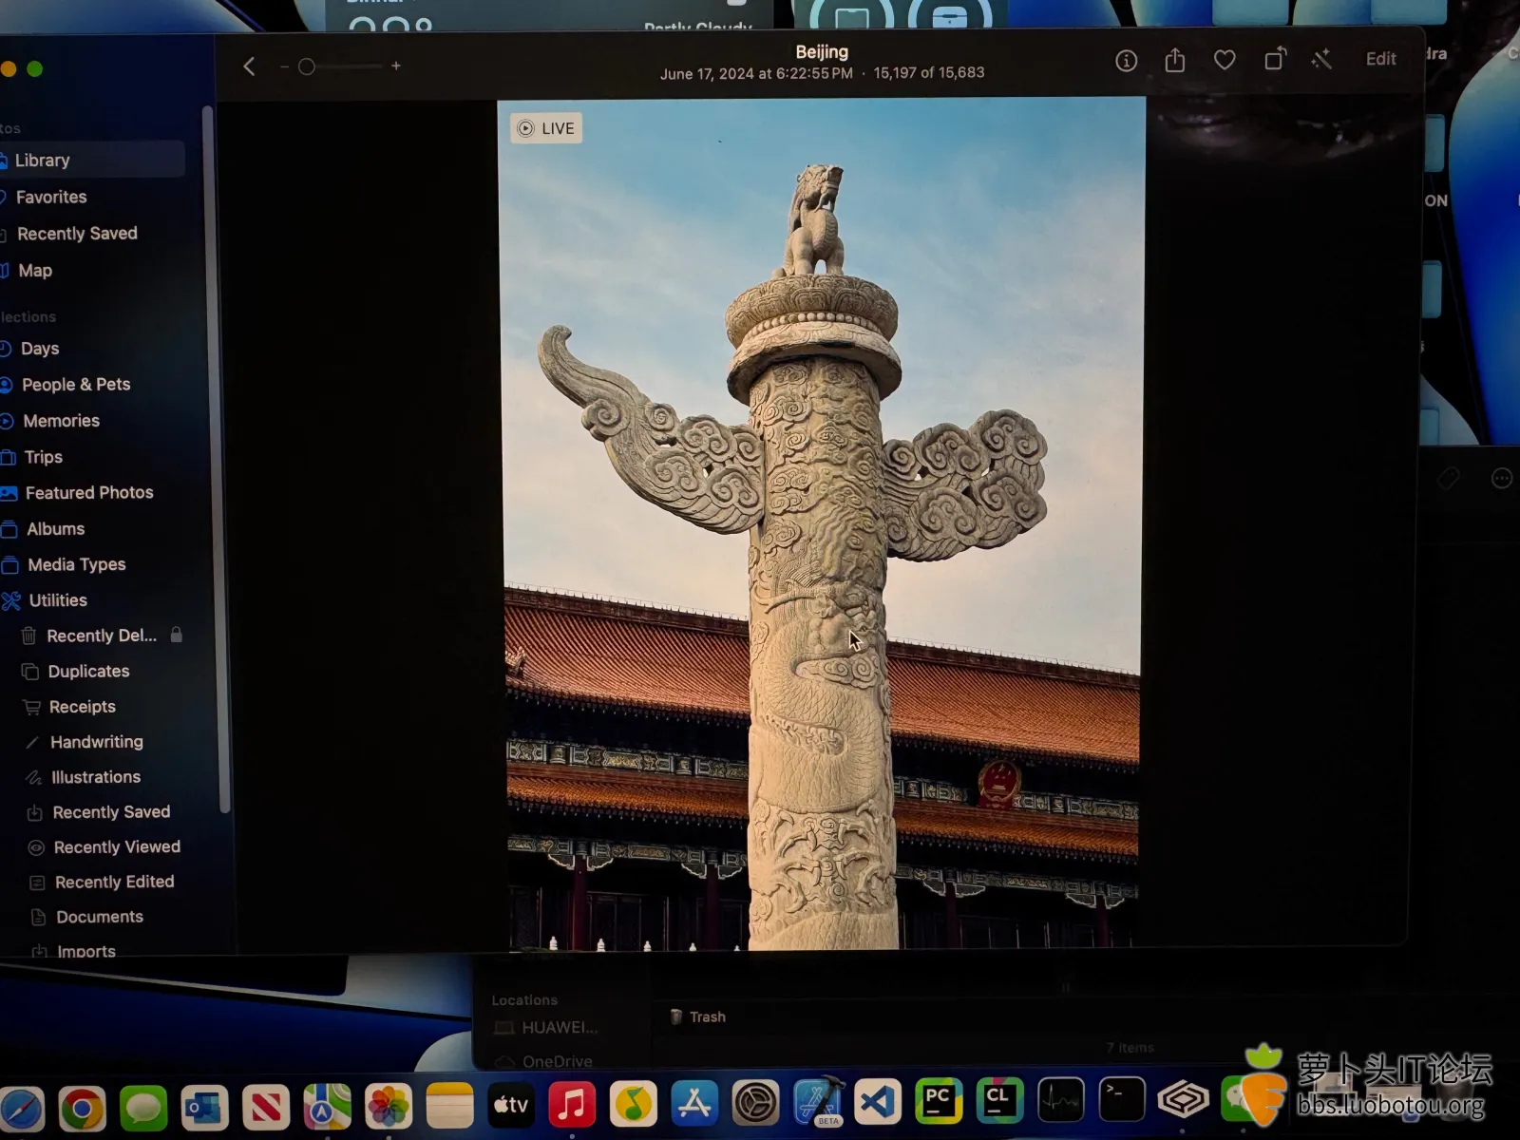This screenshot has width=1520, height=1140.
Task: Click the LIVE photo badge
Action: pyautogui.click(x=546, y=128)
